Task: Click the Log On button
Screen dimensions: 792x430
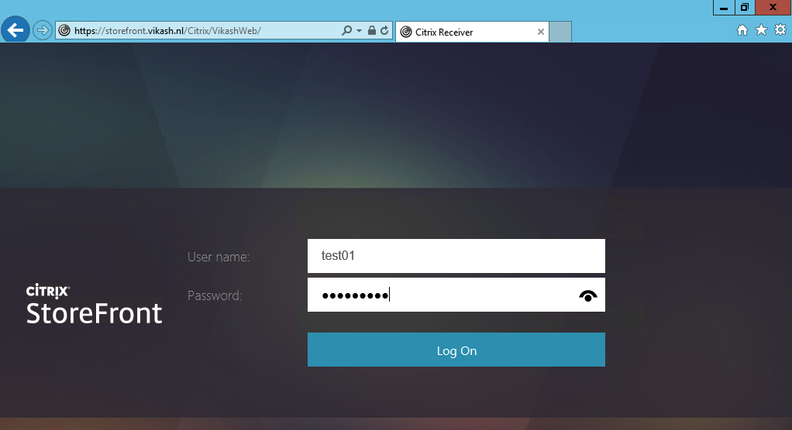Action: point(456,350)
